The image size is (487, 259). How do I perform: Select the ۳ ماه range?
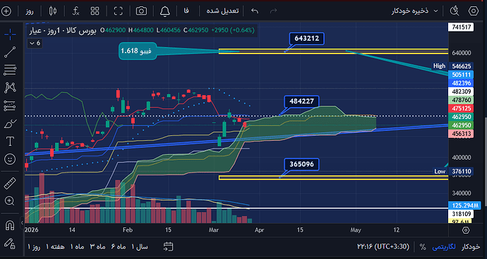pyautogui.click(x=98, y=247)
